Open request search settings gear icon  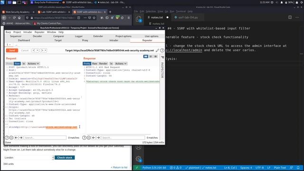point(11,138)
